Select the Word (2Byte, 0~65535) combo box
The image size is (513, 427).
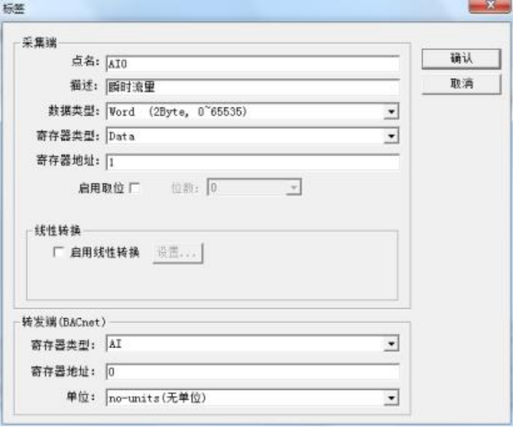pyautogui.click(x=253, y=112)
